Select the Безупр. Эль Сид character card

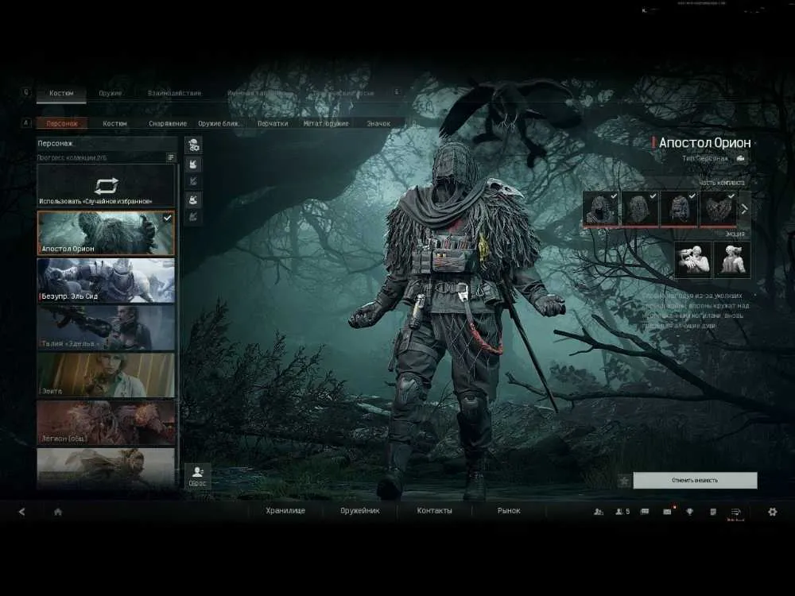pos(106,281)
